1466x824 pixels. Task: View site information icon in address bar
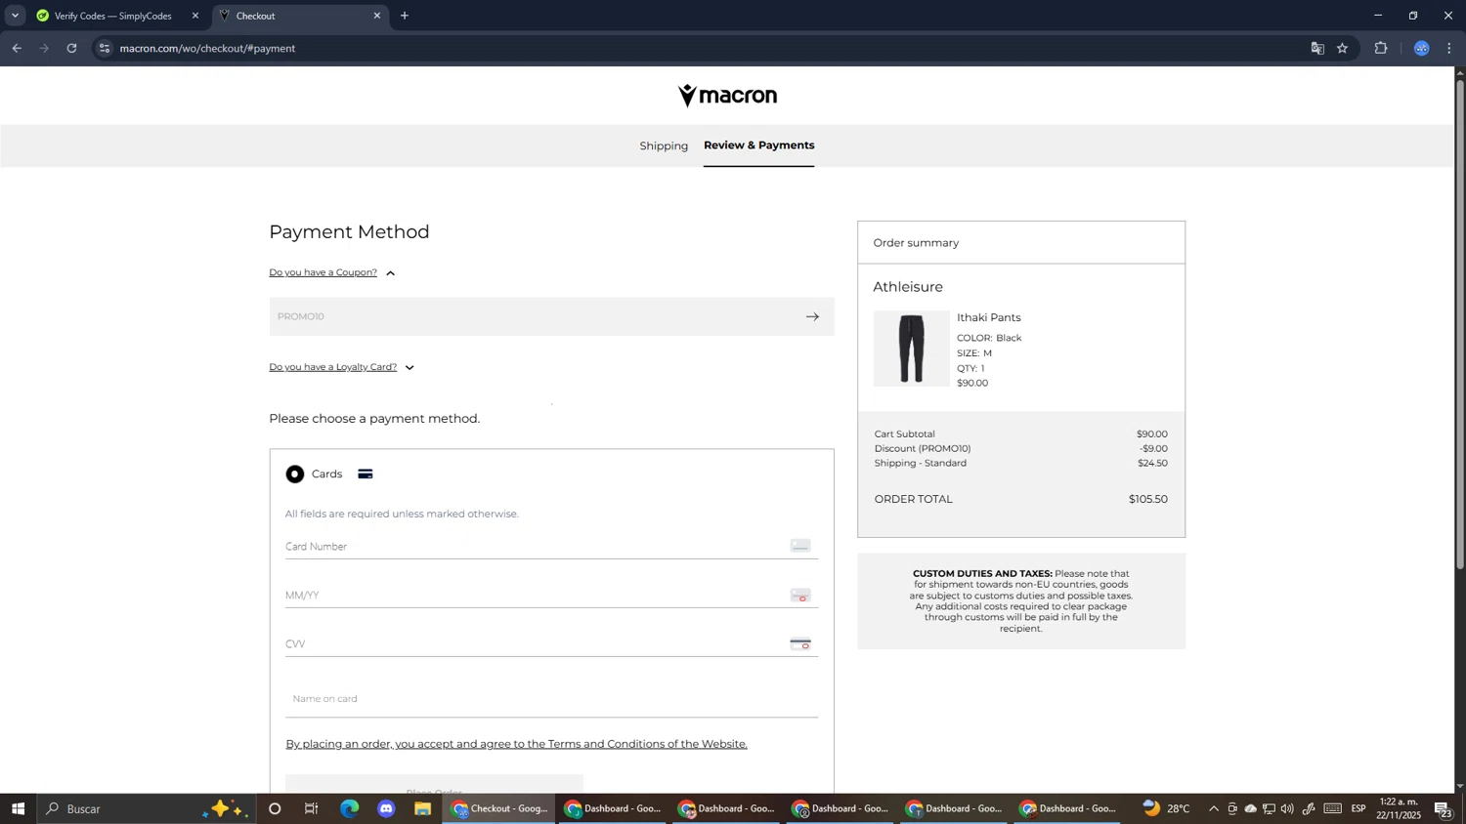pyautogui.click(x=105, y=48)
